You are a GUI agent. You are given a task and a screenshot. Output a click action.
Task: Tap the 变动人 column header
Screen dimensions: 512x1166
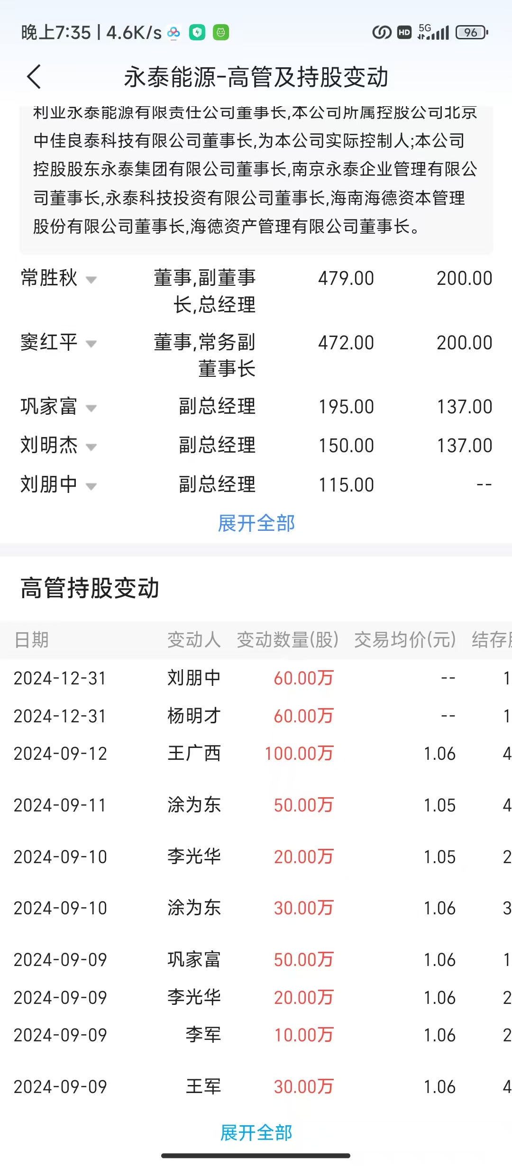coord(194,640)
